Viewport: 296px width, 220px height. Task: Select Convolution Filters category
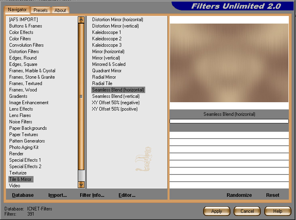click(x=26, y=45)
